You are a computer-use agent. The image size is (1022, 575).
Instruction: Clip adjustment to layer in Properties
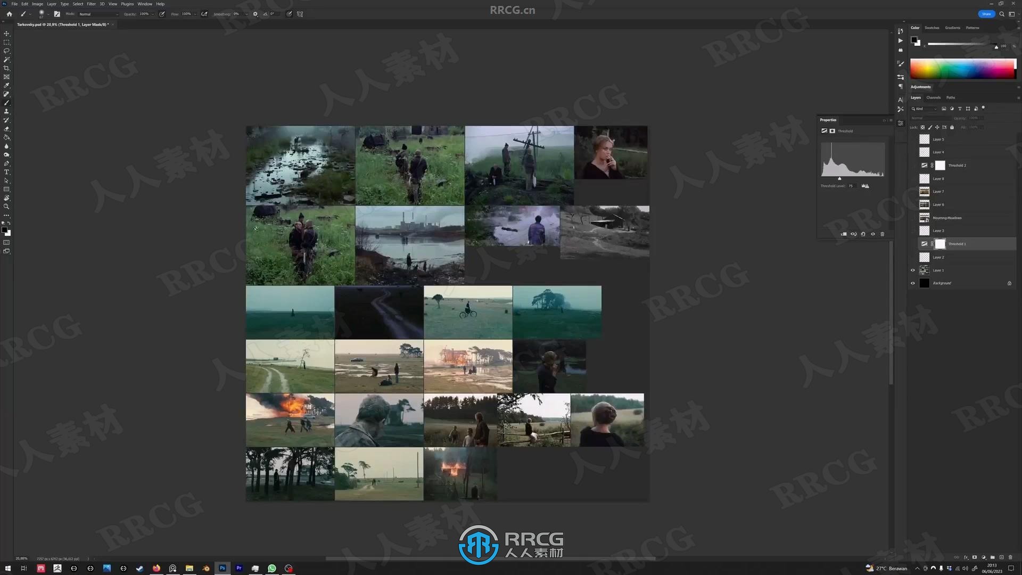(844, 234)
